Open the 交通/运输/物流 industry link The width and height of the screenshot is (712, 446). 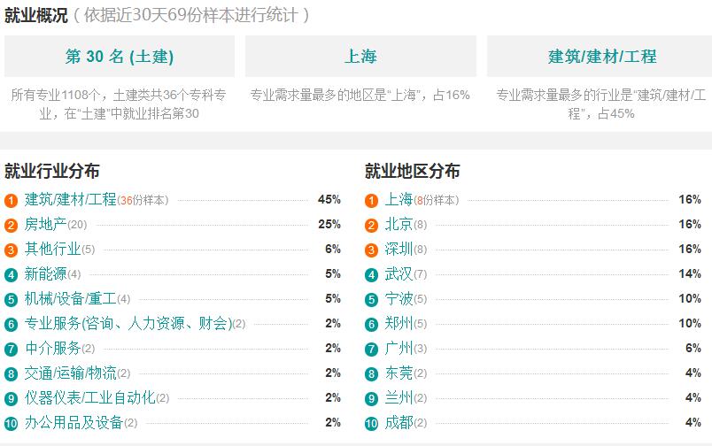pyautogui.click(x=70, y=373)
